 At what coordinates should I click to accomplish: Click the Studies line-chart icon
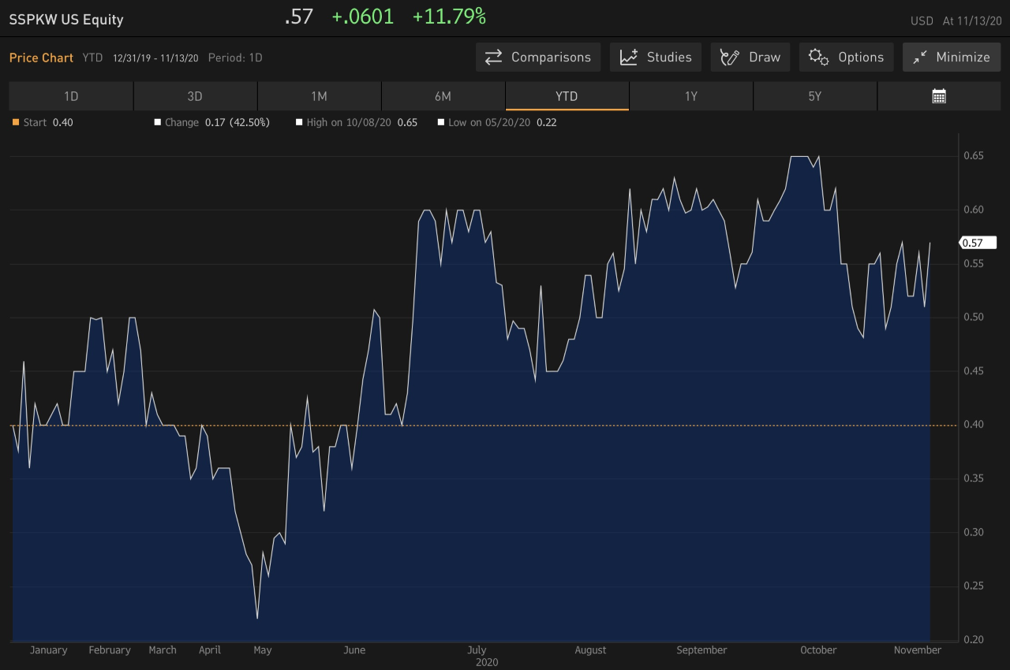coord(629,58)
